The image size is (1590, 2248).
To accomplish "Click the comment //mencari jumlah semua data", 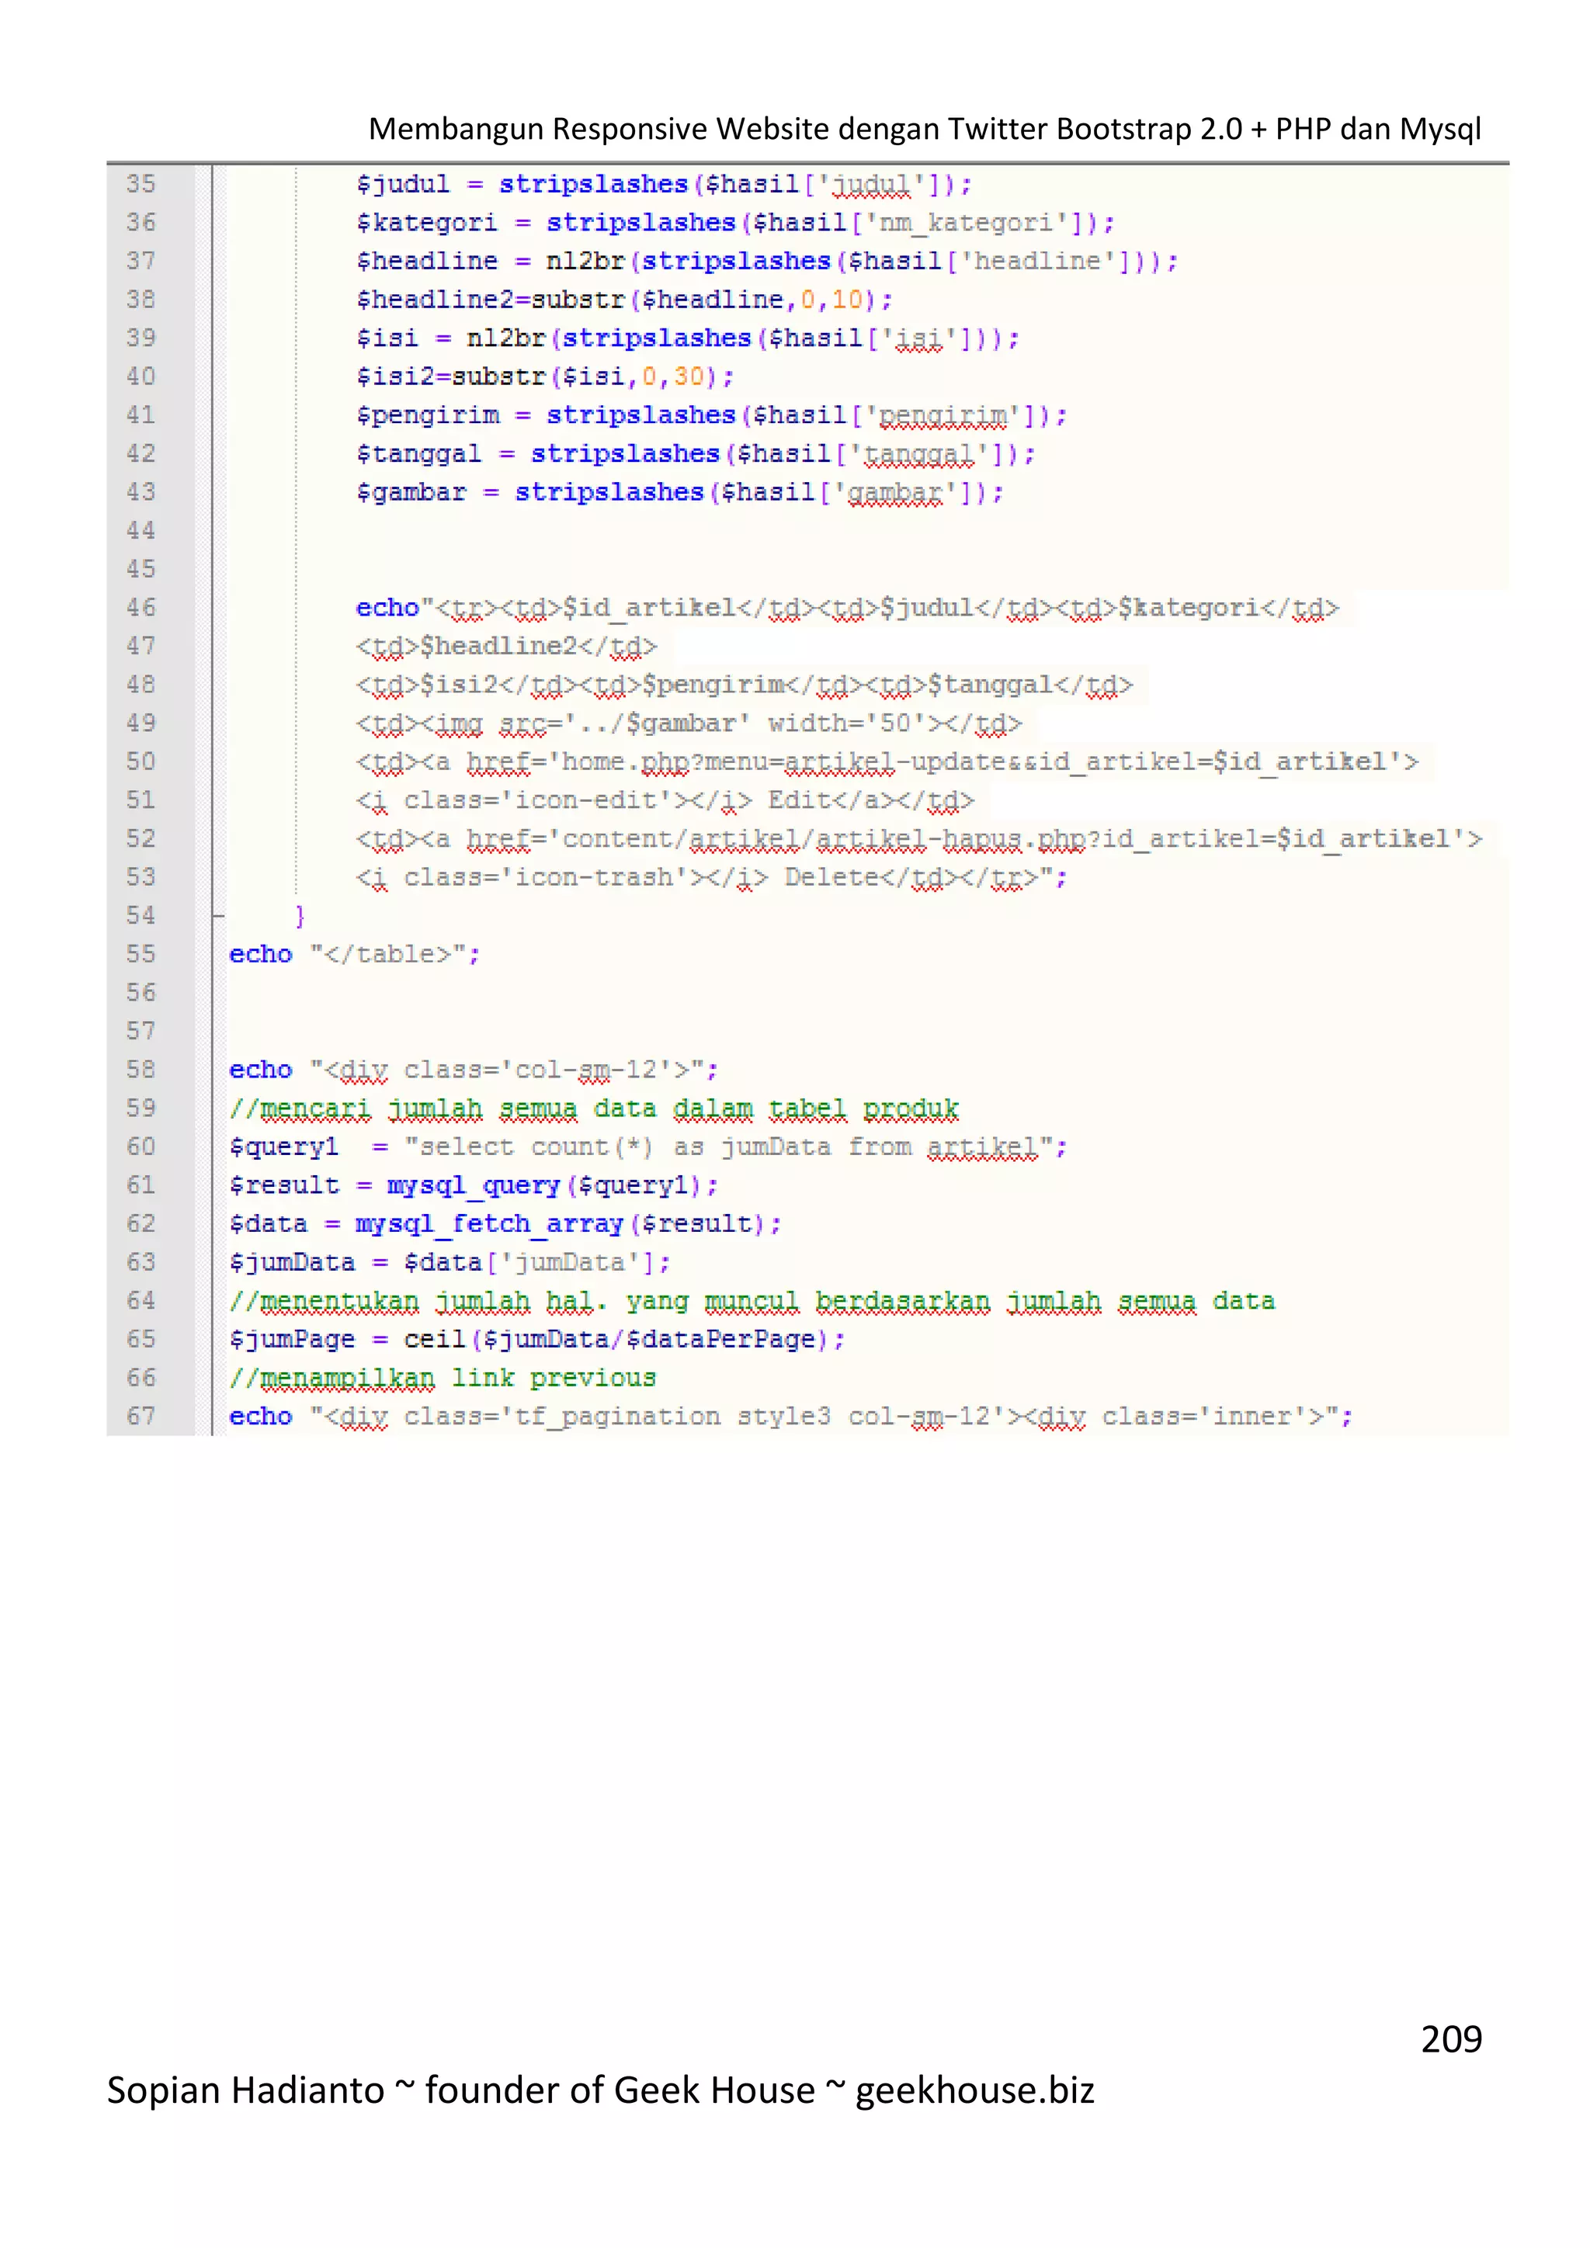I will (x=594, y=1109).
